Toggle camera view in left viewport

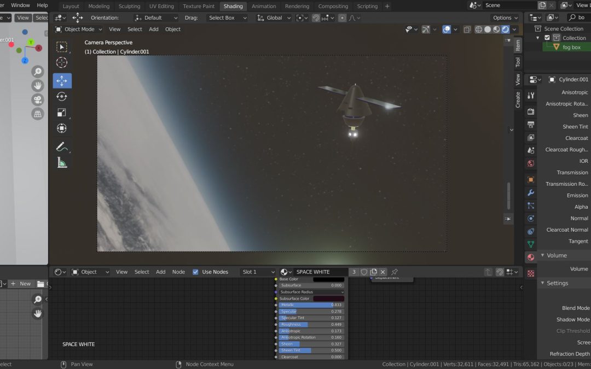coord(38,100)
